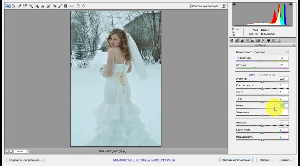Toggle the Контрольный просмотр checkbox

click(190, 6)
